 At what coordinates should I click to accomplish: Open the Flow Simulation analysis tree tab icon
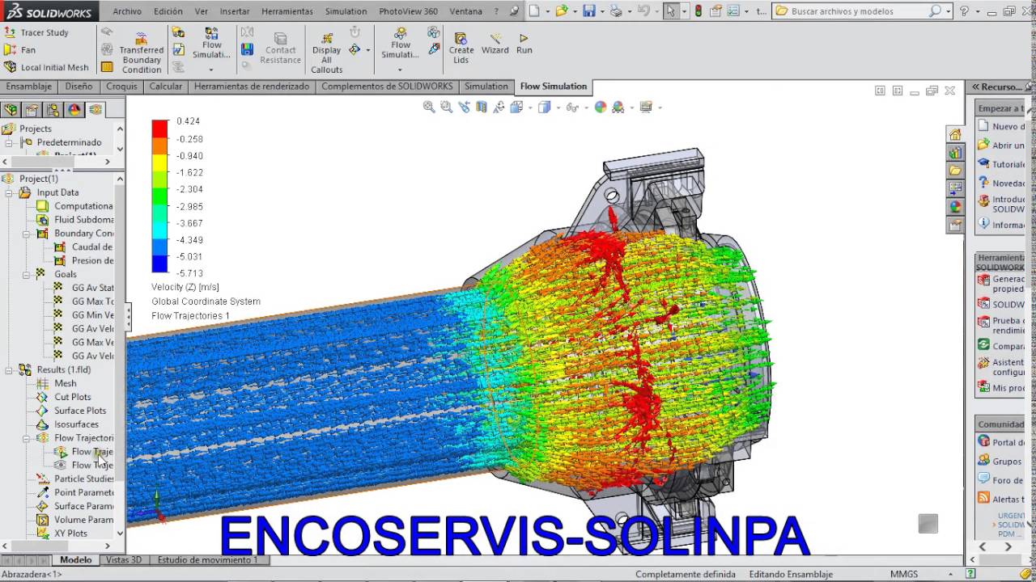[96, 110]
